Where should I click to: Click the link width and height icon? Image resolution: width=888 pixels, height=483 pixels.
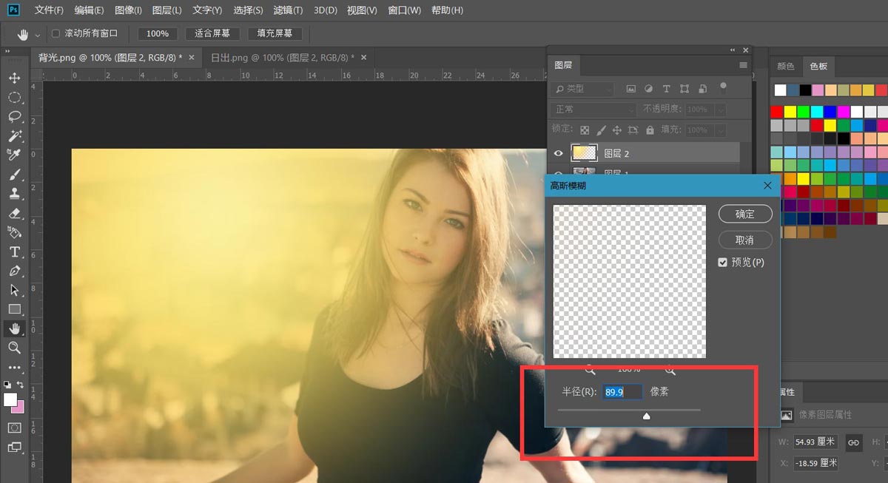[853, 442]
